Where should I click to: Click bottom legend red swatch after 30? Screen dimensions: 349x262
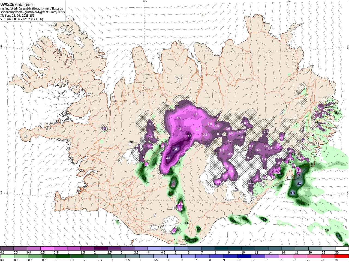click(x=341, y=256)
